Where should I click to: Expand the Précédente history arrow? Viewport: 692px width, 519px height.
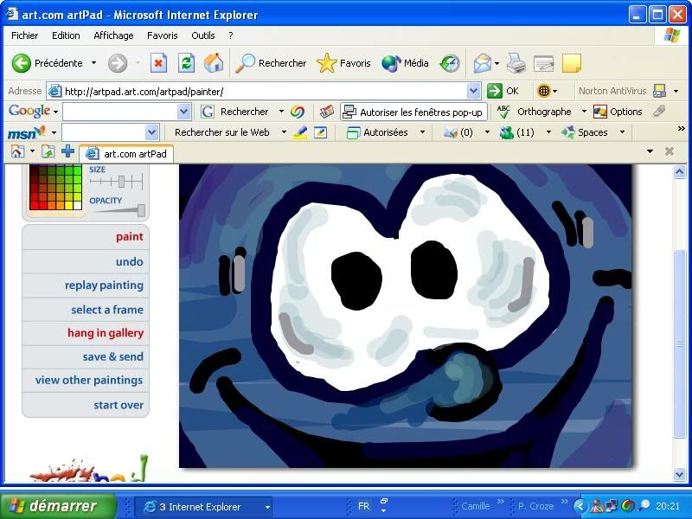pos(93,63)
